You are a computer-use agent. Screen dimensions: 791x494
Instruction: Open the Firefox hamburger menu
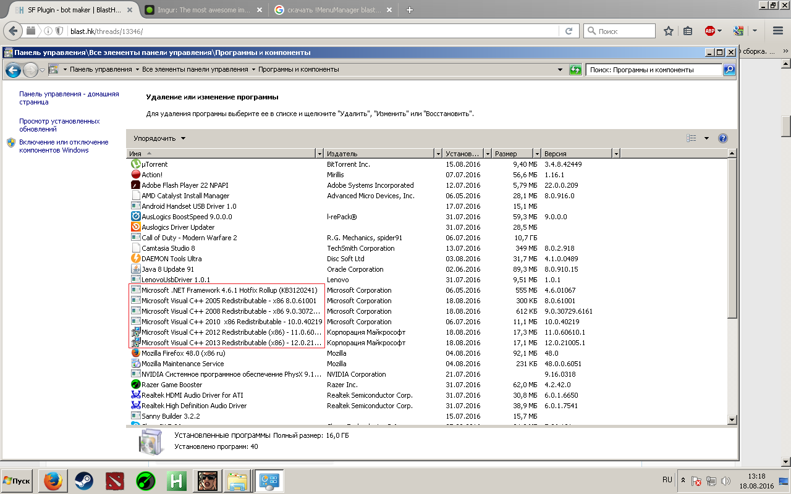point(778,31)
